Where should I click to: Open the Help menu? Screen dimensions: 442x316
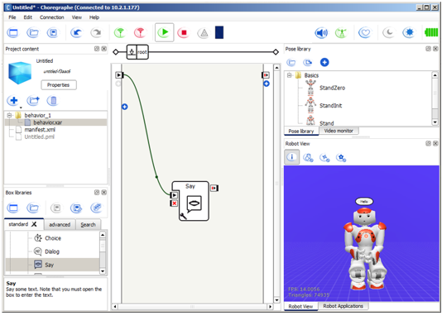94,17
